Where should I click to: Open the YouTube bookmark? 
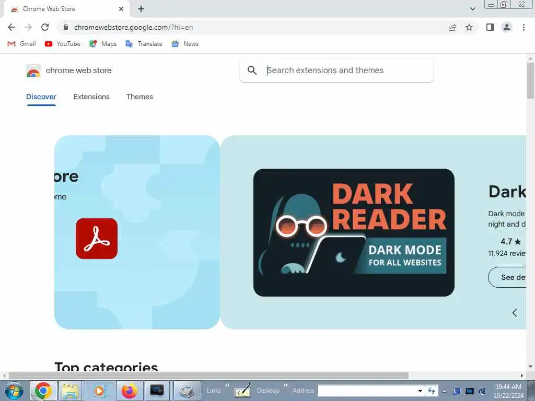[x=63, y=44]
